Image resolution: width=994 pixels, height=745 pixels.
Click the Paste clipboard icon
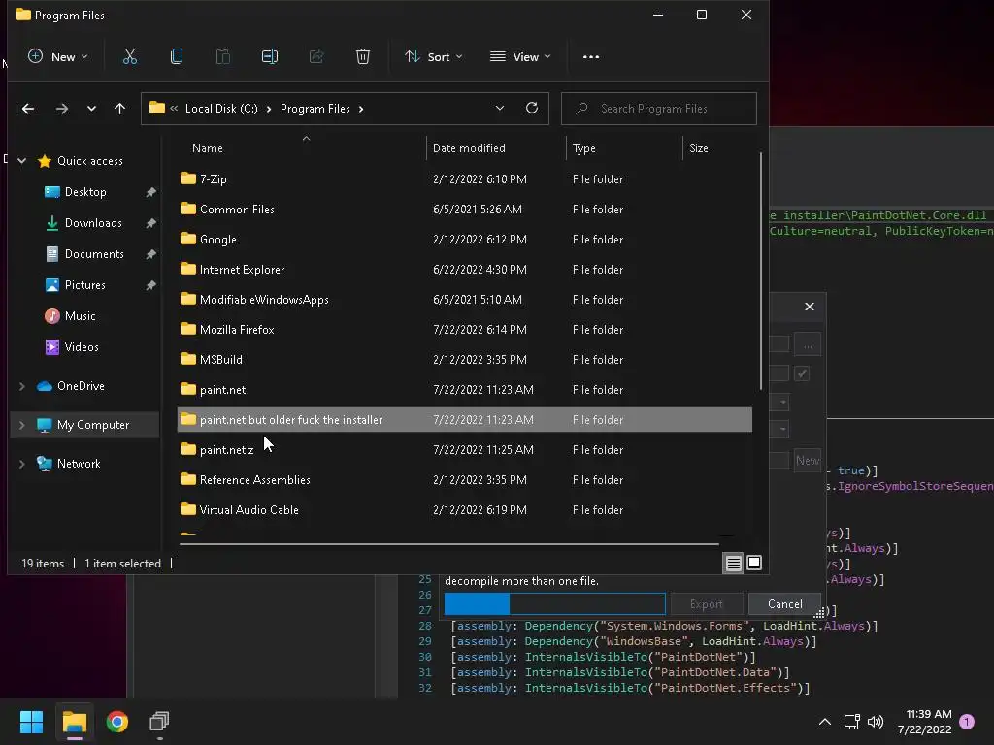pos(223,57)
